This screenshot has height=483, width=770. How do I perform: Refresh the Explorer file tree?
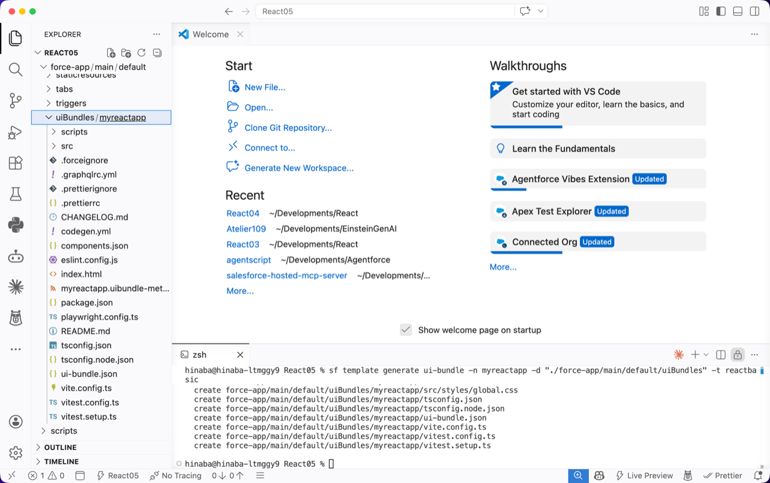pos(141,53)
